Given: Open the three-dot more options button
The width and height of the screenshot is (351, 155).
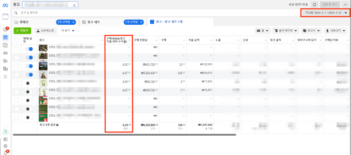Looking at the screenshot, I should coord(346,5).
